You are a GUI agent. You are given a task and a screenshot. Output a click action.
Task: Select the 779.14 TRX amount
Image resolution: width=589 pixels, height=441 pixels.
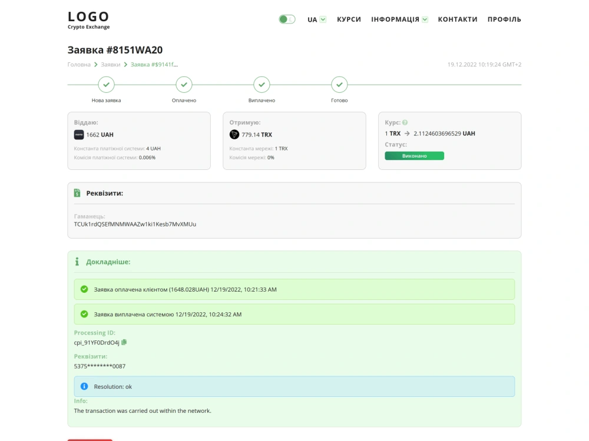[x=257, y=135]
